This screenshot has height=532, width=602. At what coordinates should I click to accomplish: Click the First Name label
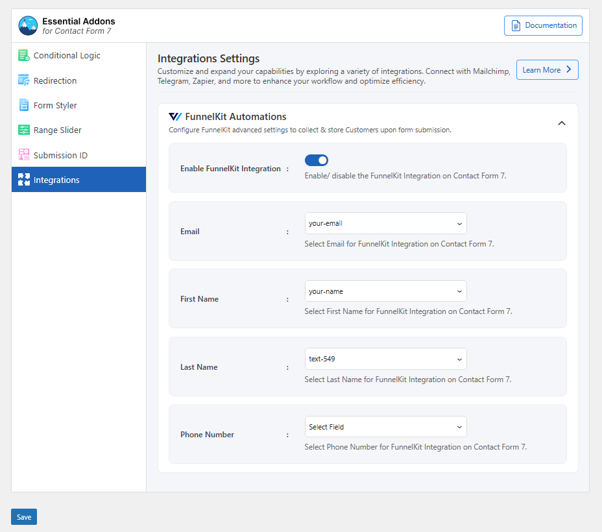(199, 299)
